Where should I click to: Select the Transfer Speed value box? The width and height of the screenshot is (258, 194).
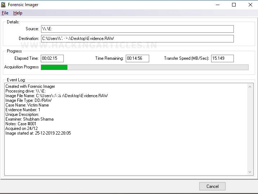point(222,58)
